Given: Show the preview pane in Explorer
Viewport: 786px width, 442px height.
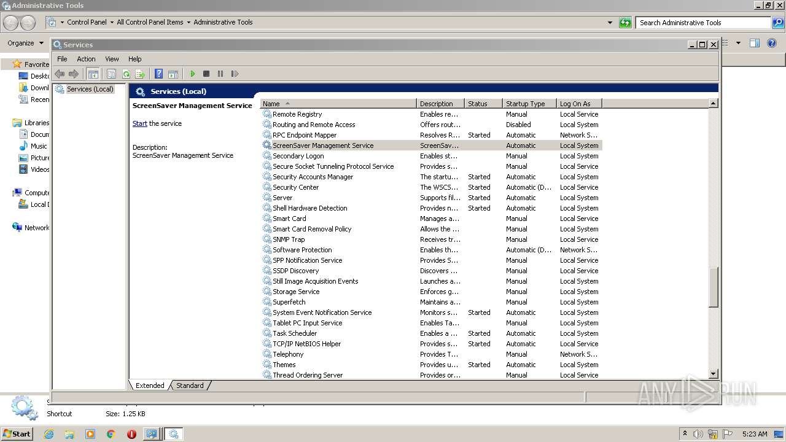Looking at the screenshot, I should 755,43.
